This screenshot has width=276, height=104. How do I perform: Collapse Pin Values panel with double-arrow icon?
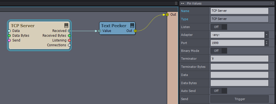183,3
